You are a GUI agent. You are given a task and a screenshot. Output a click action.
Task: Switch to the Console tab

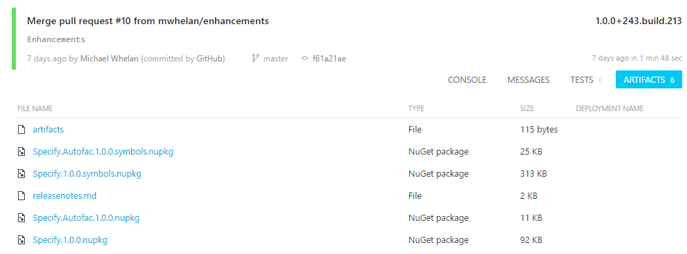(467, 80)
